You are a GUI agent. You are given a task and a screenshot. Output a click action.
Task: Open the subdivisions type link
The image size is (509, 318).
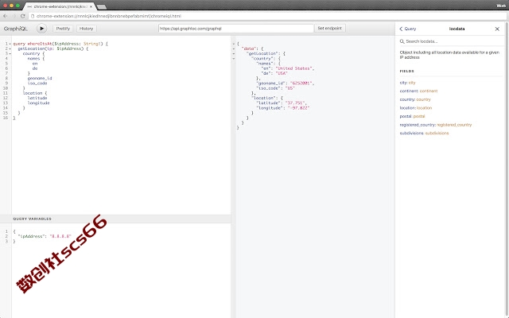(x=437, y=133)
